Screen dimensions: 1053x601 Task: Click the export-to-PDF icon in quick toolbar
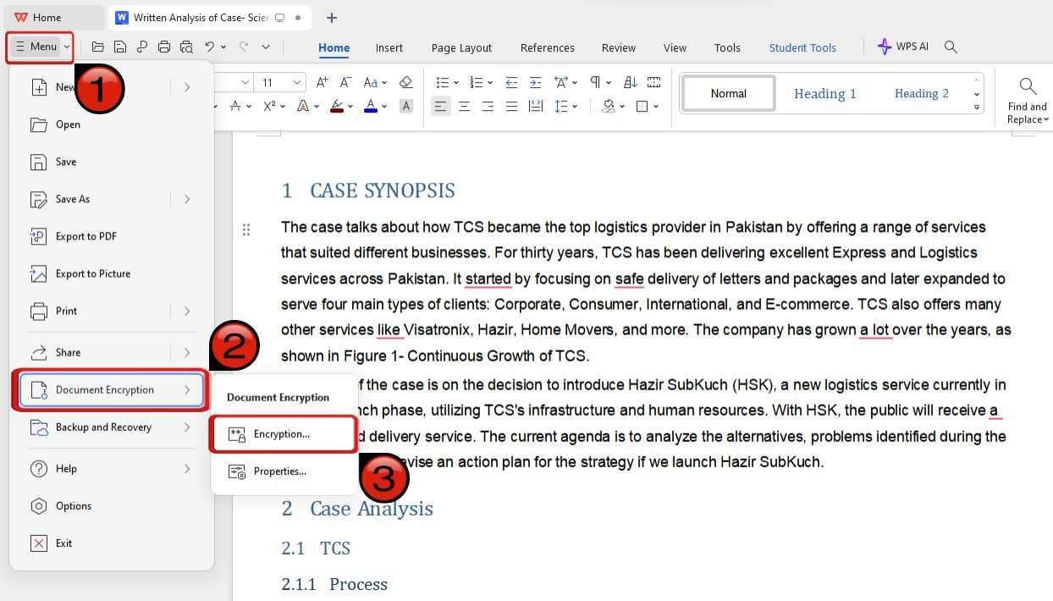[142, 47]
